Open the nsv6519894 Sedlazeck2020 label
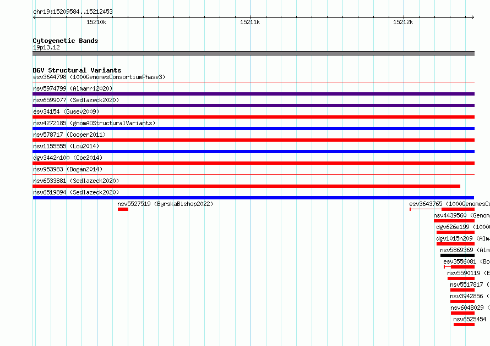The width and height of the screenshot is (490, 346). point(76,192)
